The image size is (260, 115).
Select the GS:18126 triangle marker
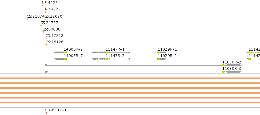[x=46, y=45]
